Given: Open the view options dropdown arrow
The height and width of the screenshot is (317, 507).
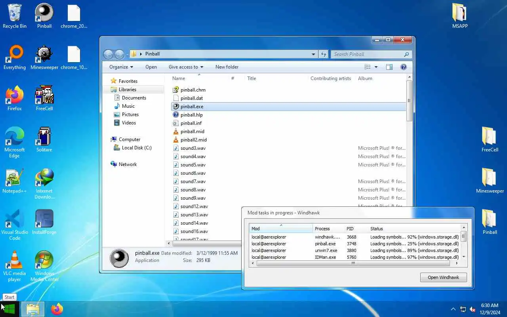Looking at the screenshot, I should [x=376, y=67].
